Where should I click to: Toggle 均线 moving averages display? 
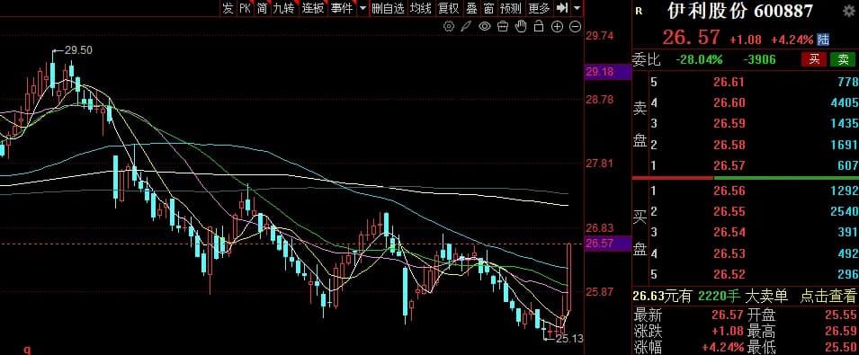pyautogui.click(x=421, y=8)
